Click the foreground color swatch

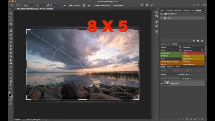pos(10,95)
